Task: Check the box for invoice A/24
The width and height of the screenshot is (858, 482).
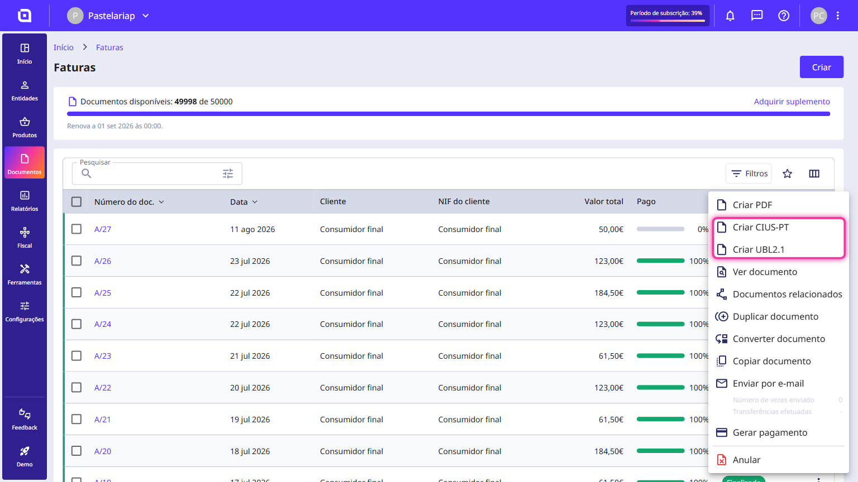Action: point(77,324)
